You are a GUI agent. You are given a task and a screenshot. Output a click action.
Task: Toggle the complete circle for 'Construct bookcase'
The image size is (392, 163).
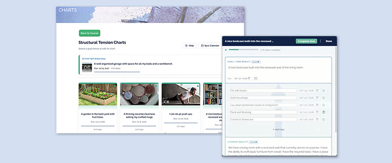coord(323,119)
